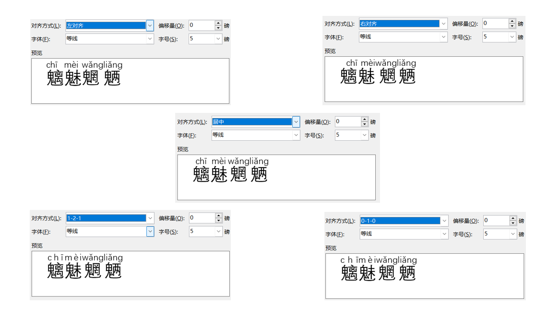Decrease 偏移量 with down arrow in 0-1-0 panel
Viewport: 560px width, 319px height.
coord(513,223)
